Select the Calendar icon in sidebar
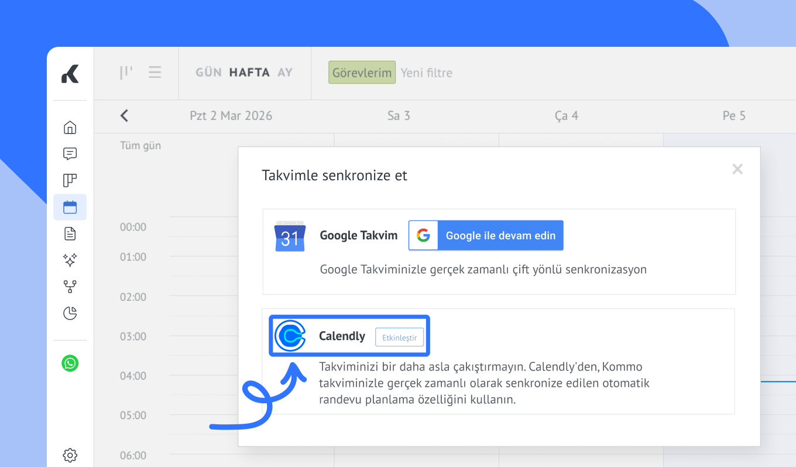The image size is (796, 467). click(x=70, y=207)
